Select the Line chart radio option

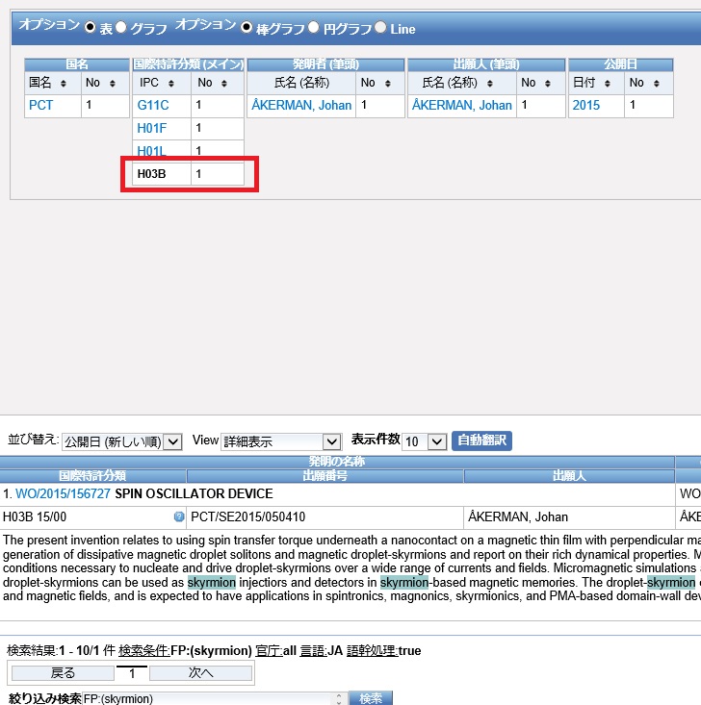tap(380, 27)
